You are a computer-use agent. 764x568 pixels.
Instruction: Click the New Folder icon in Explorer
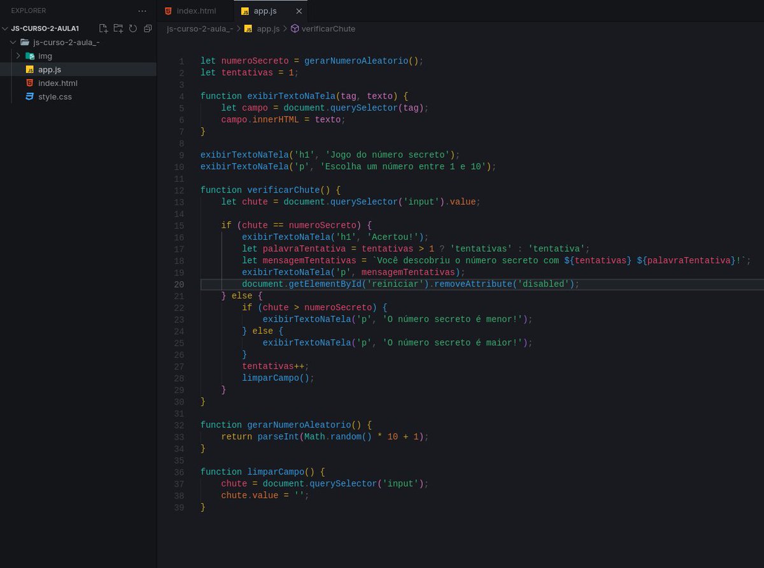(118, 29)
